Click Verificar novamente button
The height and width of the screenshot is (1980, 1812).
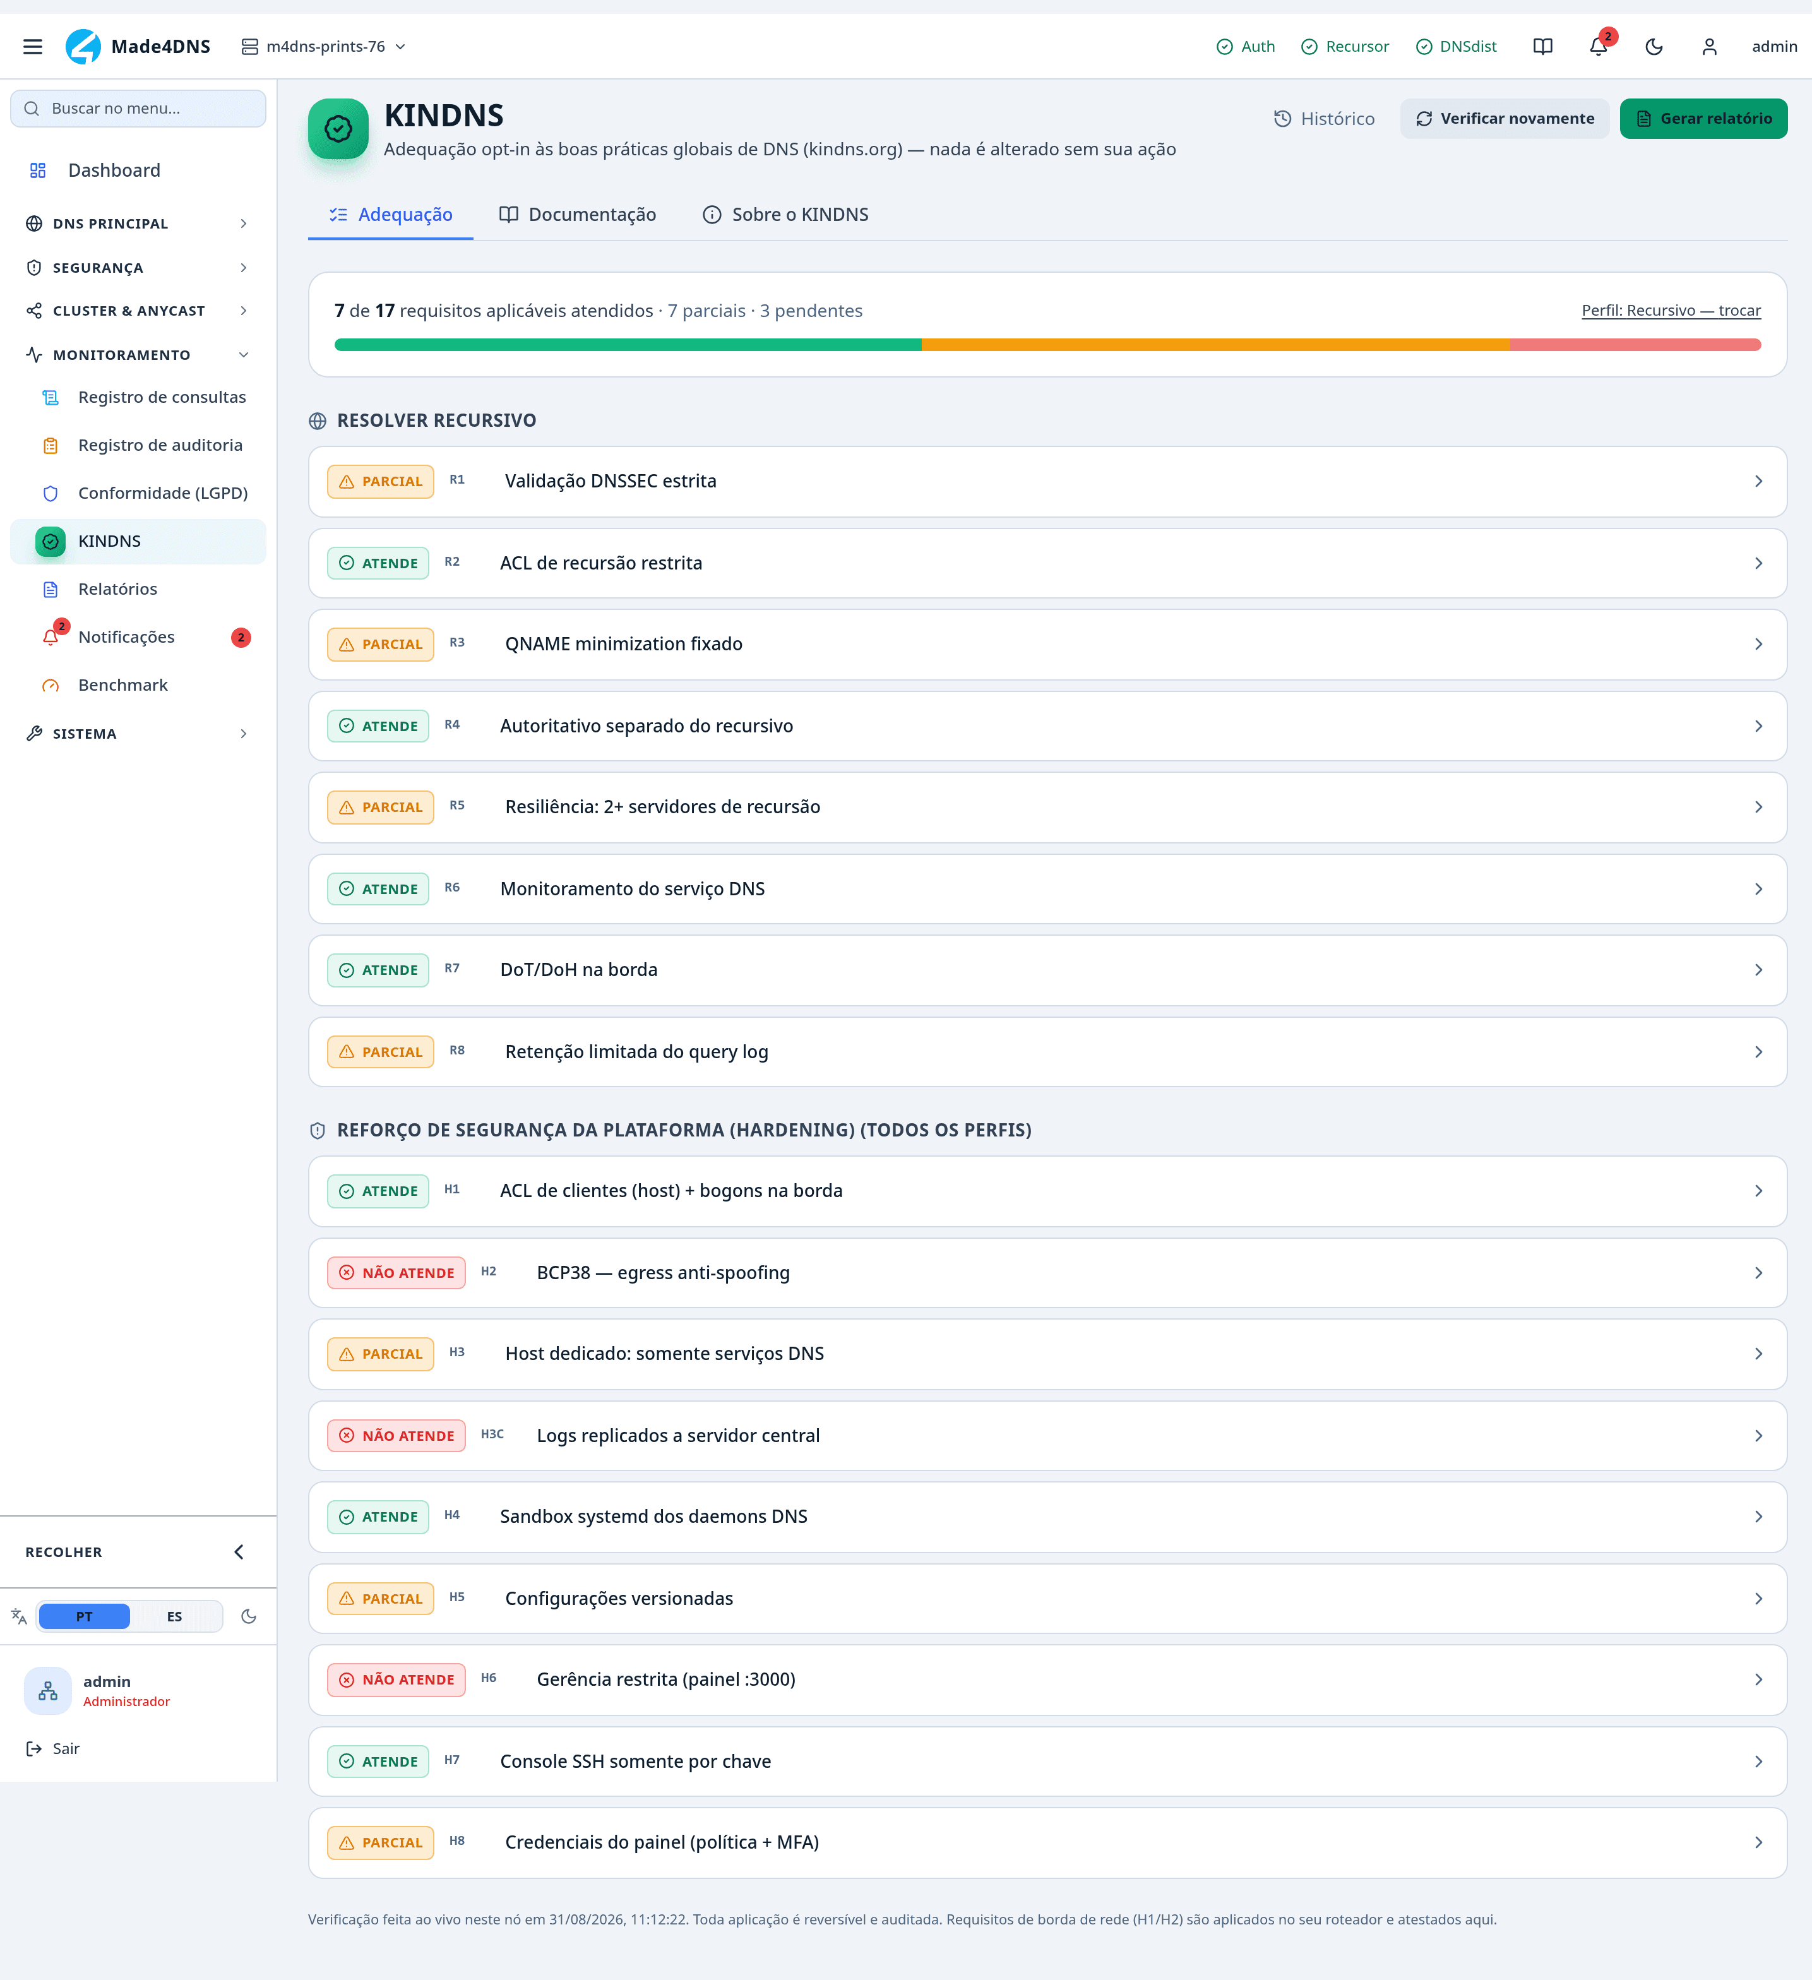pos(1505,119)
